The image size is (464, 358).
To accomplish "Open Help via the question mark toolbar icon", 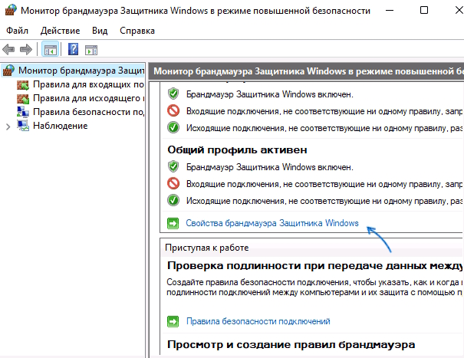I will [x=73, y=49].
